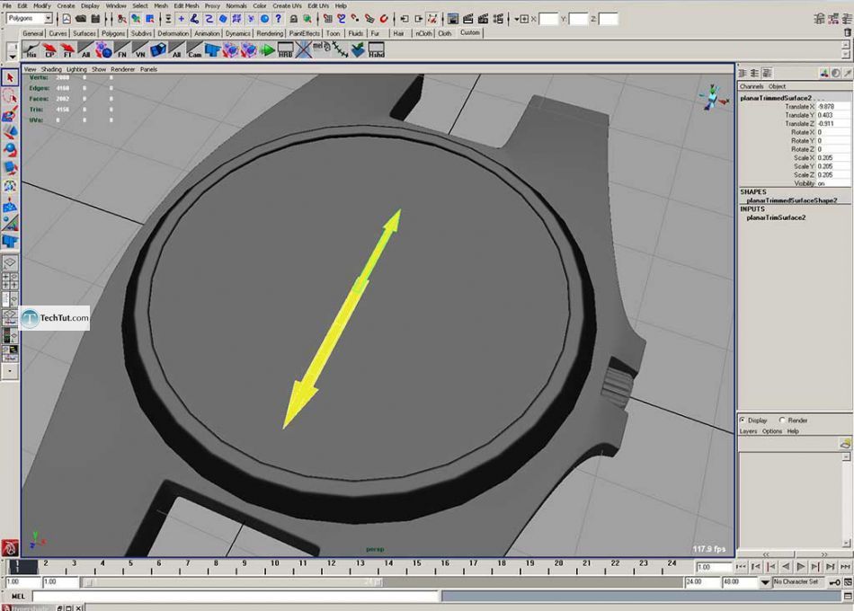
Task: Toggle the select by object type mode
Action: [136, 19]
